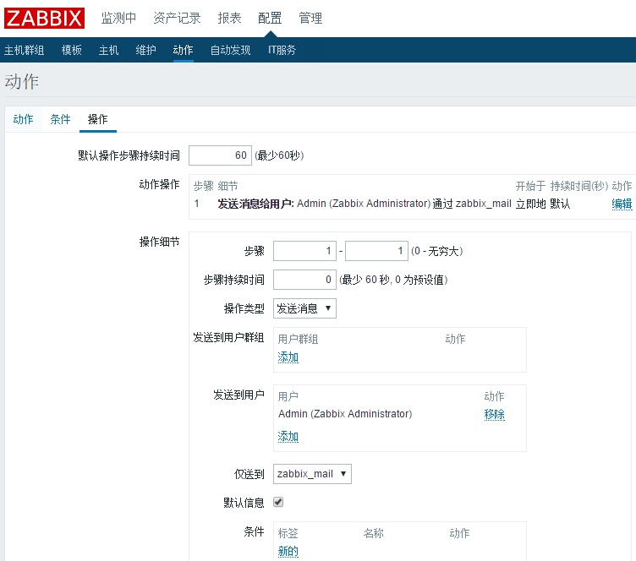Expand the 仅送到 zabbix_mail dropdown
The height and width of the screenshot is (561, 636).
312,474
